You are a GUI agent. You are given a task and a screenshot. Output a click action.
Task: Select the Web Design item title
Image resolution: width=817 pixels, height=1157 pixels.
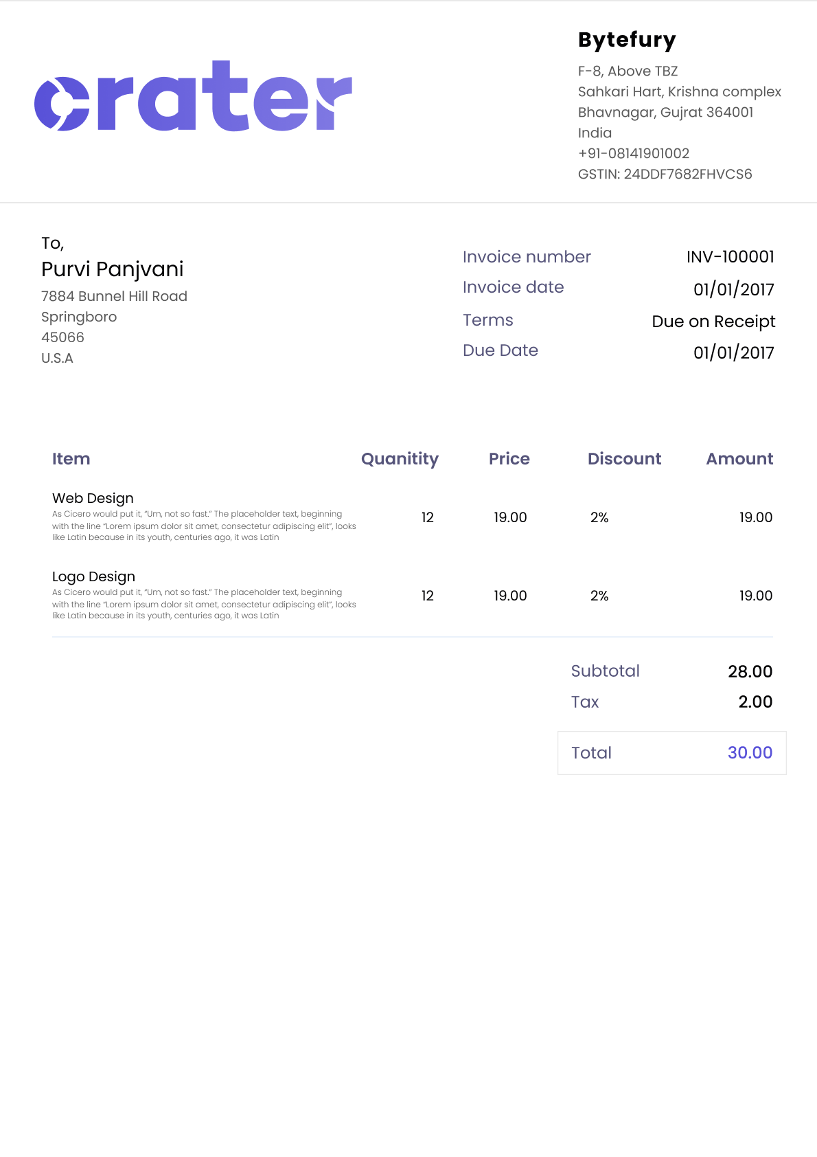coord(93,498)
